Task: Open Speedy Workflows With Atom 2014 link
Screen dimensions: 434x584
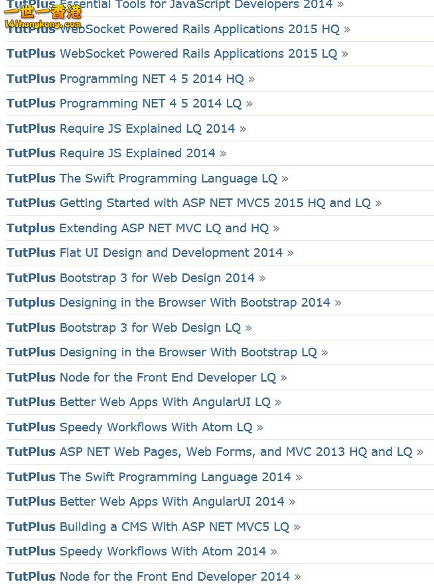Action: 142,551
